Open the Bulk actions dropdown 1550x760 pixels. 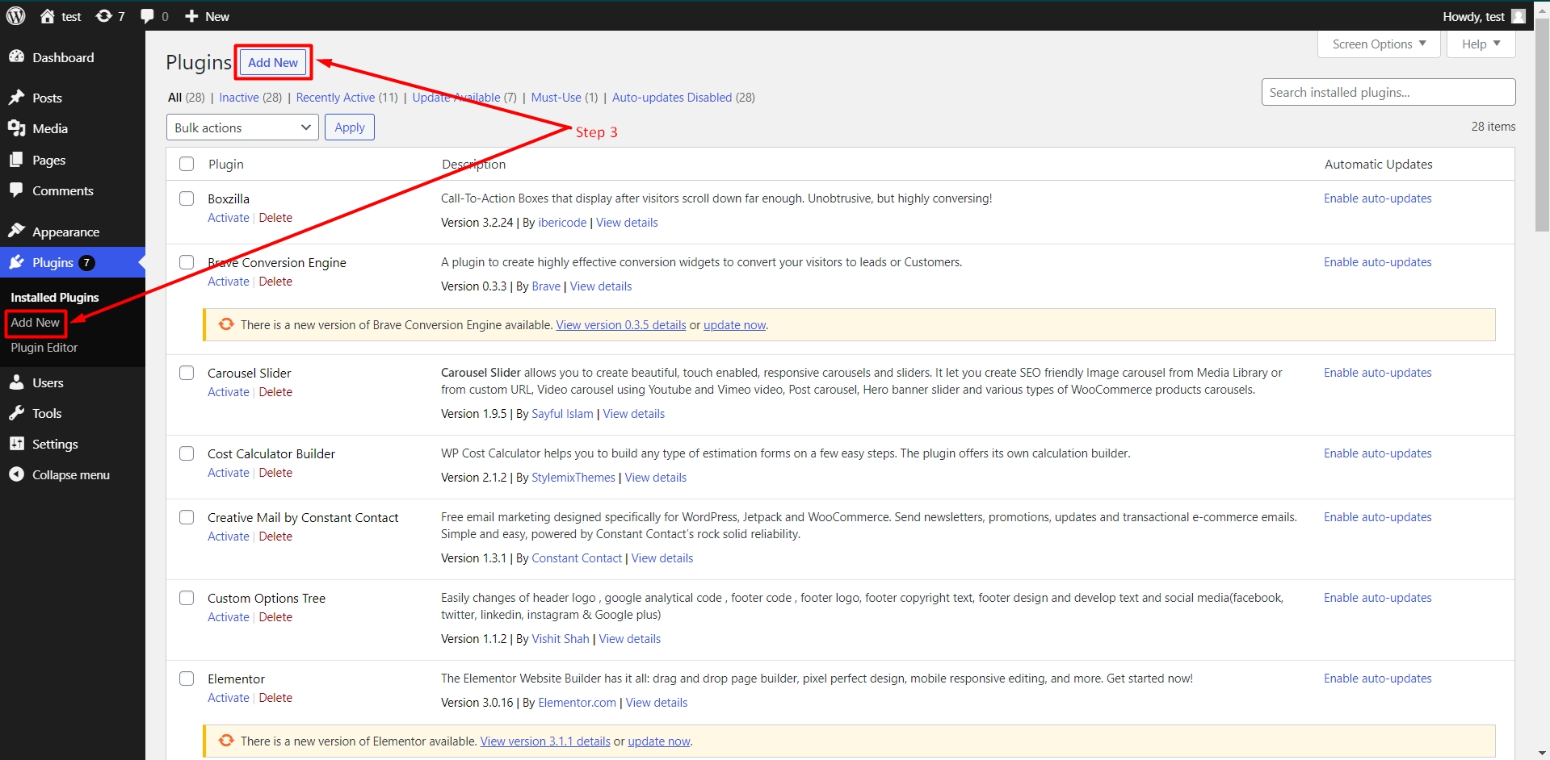point(242,127)
